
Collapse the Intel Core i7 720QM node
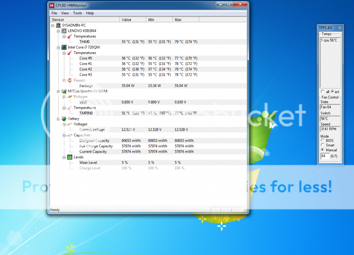pos(58,47)
